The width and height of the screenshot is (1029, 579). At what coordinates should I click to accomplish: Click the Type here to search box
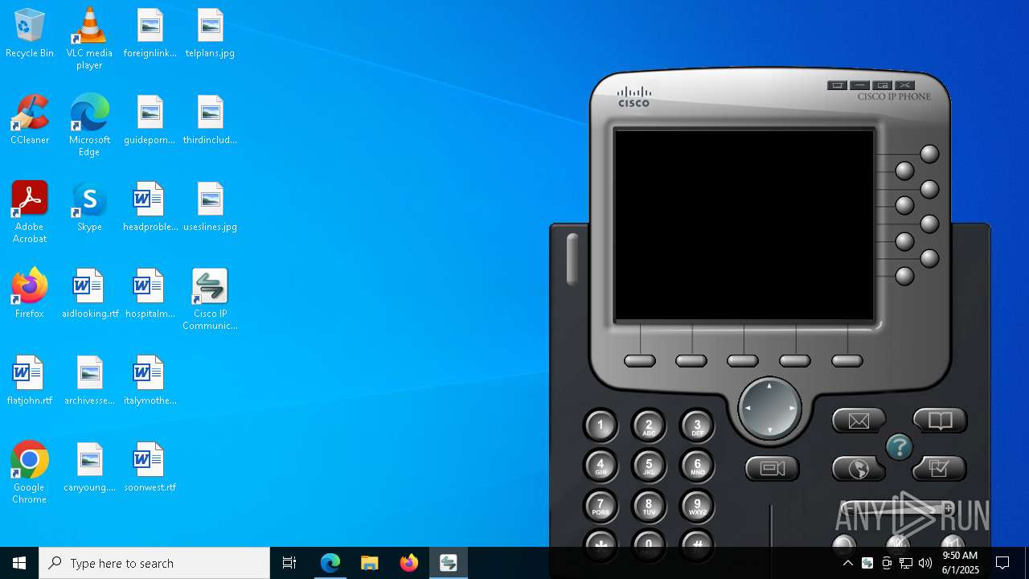click(154, 563)
